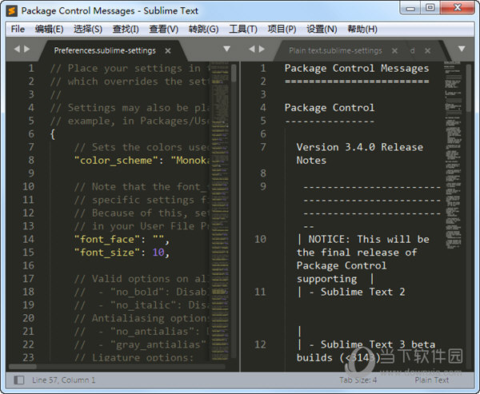Screen dimensions: 480x394
Task: Click the "font_size" key on line 15
Action: pos(107,253)
